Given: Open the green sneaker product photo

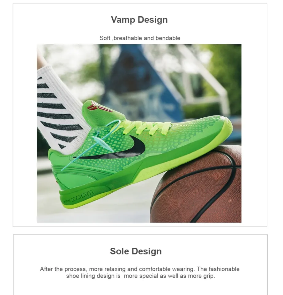Looking at the screenshot, I should click(x=139, y=133).
